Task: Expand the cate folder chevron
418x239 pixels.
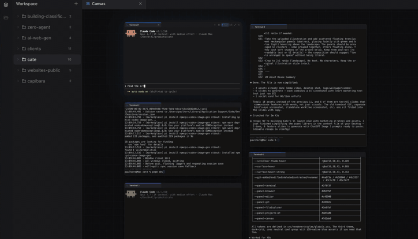Action: [18, 59]
